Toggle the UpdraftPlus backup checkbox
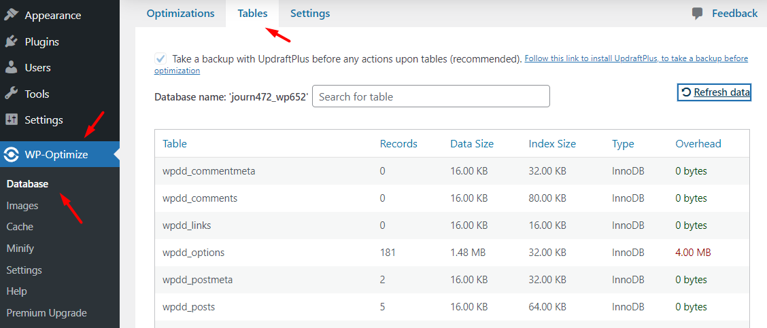This screenshot has width=767, height=328. tap(160, 58)
